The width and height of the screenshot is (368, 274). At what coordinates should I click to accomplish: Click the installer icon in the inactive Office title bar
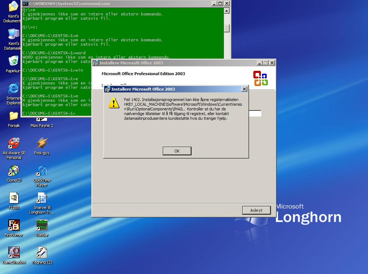(96, 63)
